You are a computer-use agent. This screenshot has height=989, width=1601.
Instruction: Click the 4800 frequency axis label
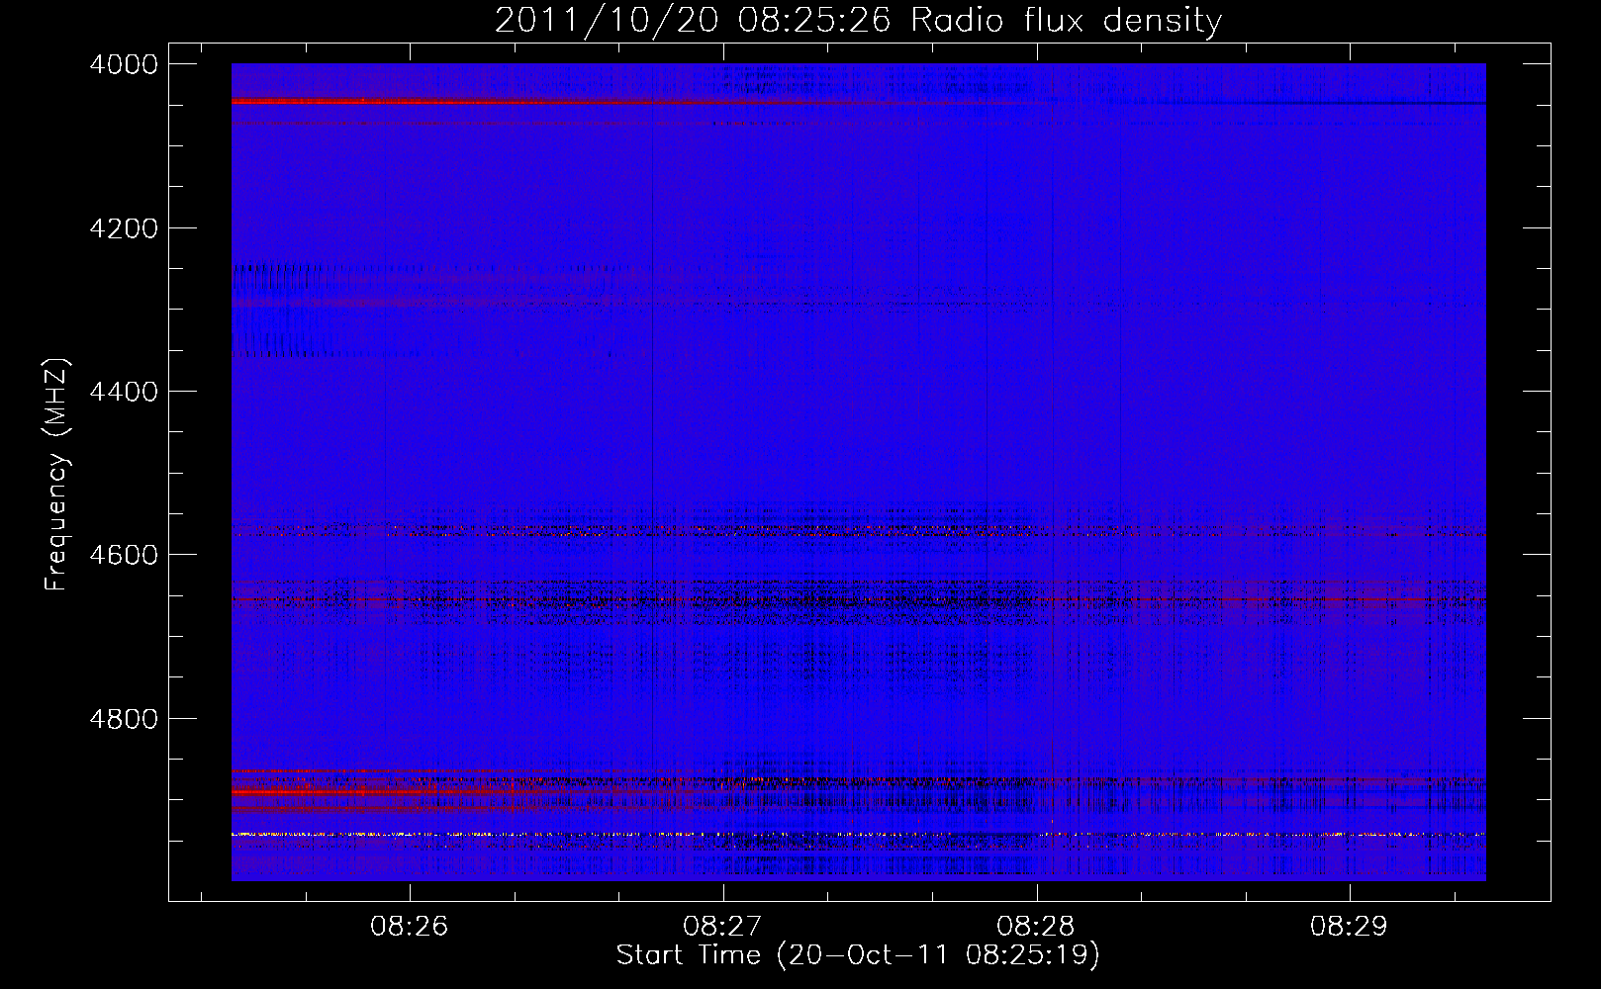pyautogui.click(x=124, y=719)
